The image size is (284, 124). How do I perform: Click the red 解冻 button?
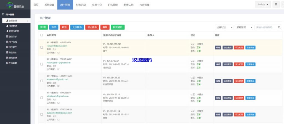(x=64, y=27)
